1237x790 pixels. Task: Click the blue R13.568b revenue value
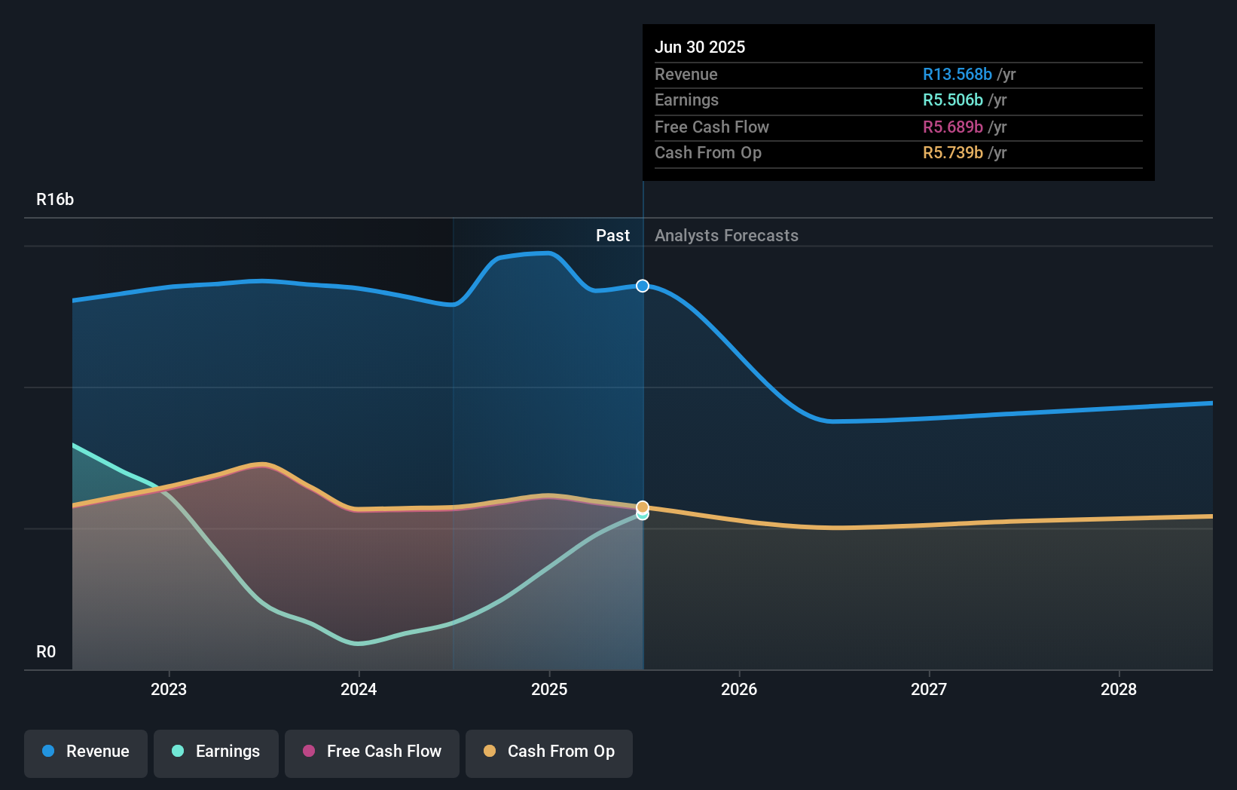(956, 74)
